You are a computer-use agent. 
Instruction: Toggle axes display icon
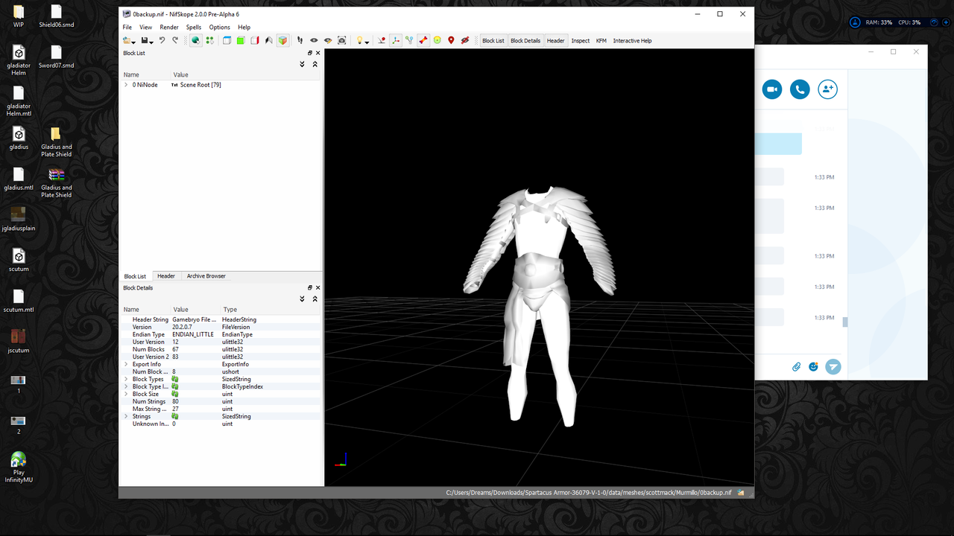click(x=396, y=40)
